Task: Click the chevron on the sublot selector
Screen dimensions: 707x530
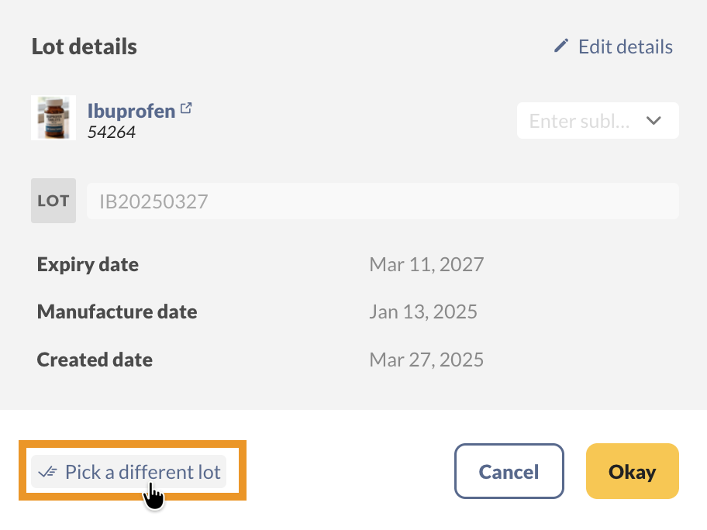Action: click(654, 121)
